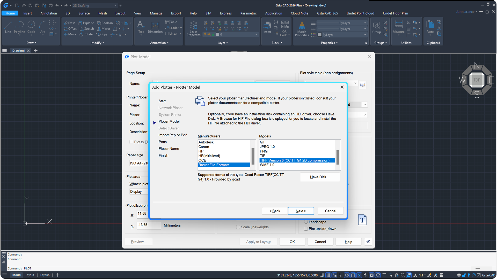497x279 pixels.
Task: Switch to Layout1 tab
Action: pyautogui.click(x=30, y=275)
